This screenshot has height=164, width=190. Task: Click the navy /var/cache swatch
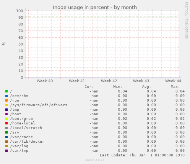click(6, 137)
